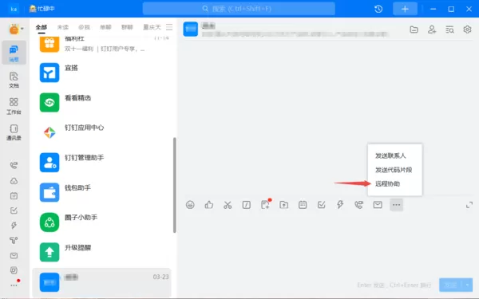This screenshot has height=299, width=479.
Task: Open the 忙碌中 status selector
Action: coord(42,9)
